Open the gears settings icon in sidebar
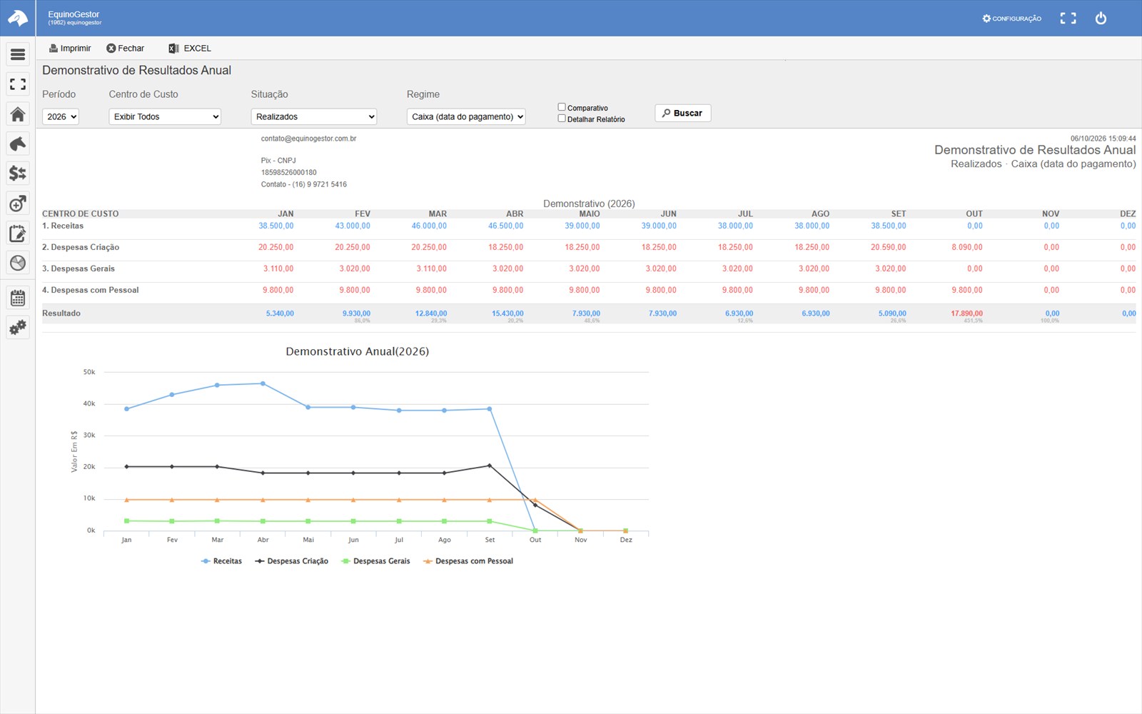The image size is (1142, 714). tap(18, 328)
